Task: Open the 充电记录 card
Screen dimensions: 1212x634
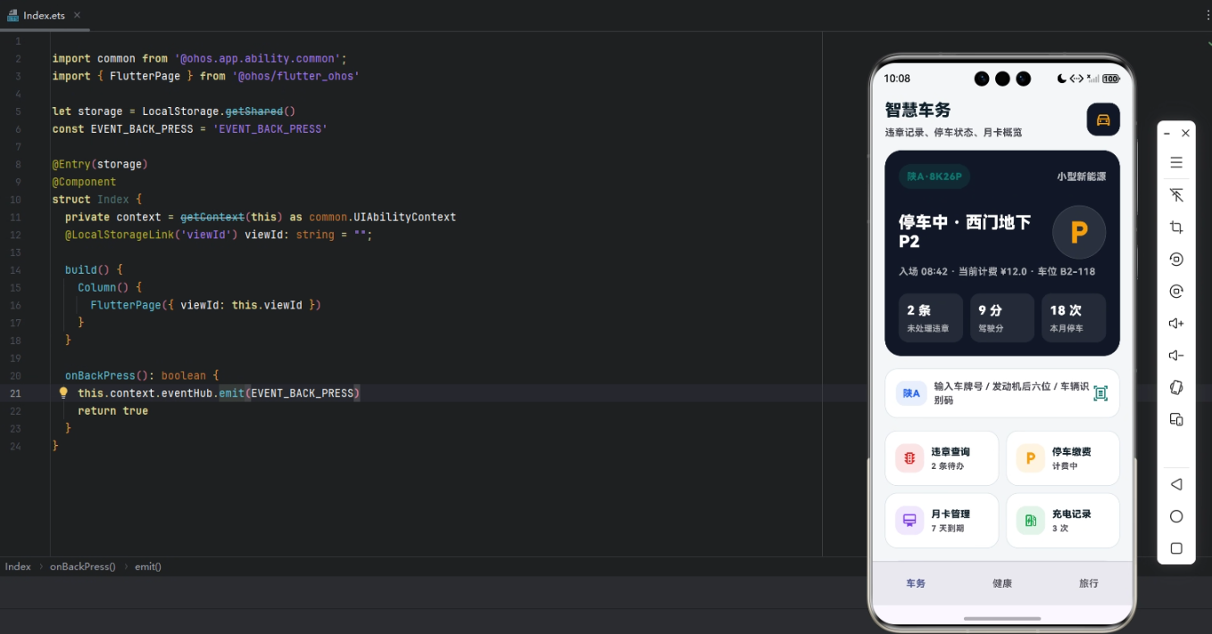Action: point(1062,520)
